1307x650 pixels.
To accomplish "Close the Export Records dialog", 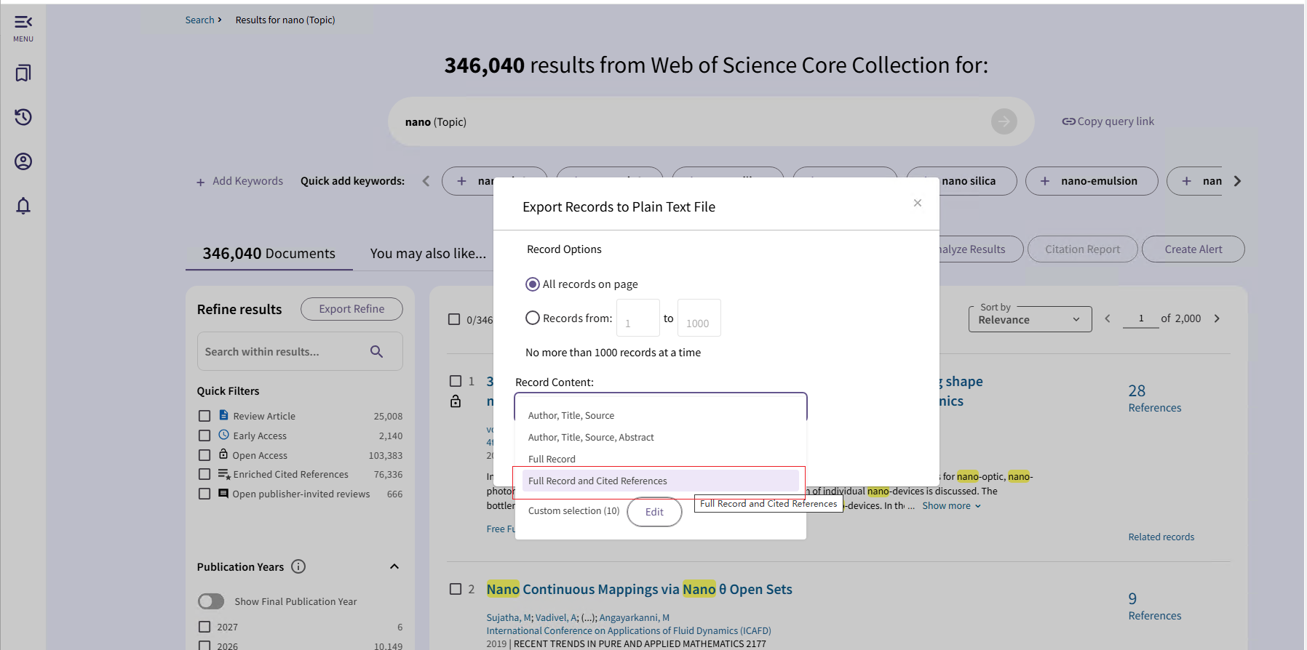I will [918, 203].
